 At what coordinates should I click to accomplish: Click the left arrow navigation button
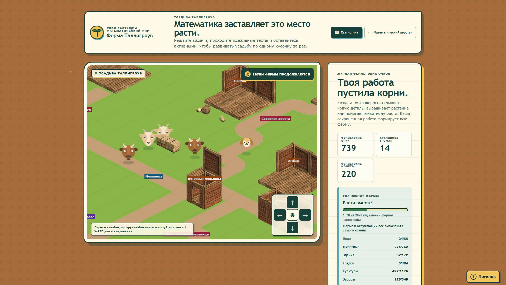pos(280,215)
